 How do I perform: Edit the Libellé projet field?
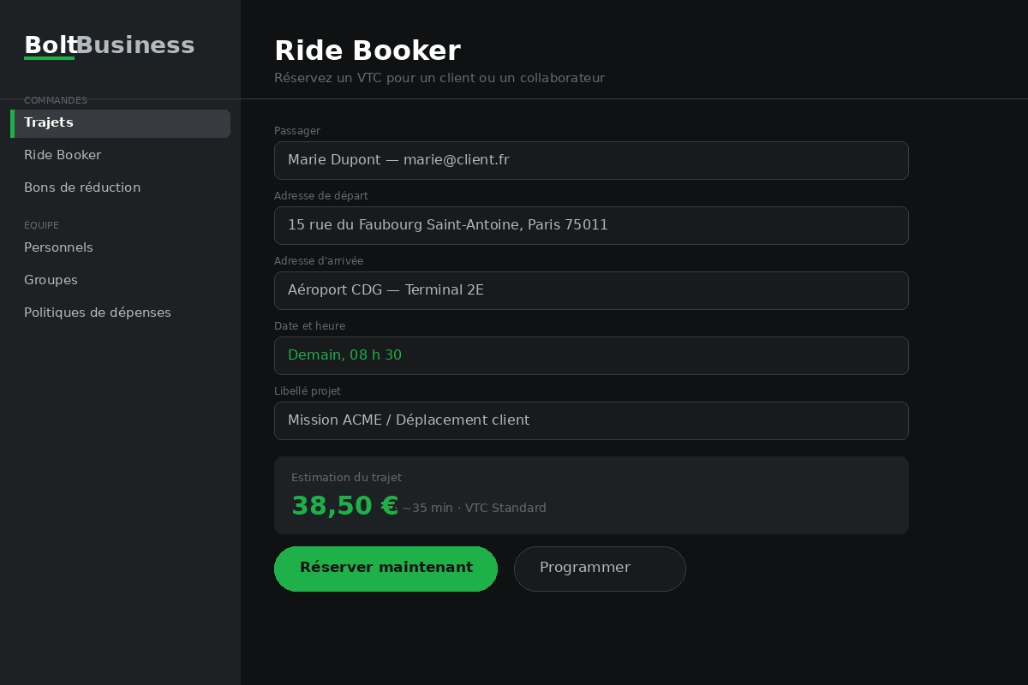[x=591, y=420]
